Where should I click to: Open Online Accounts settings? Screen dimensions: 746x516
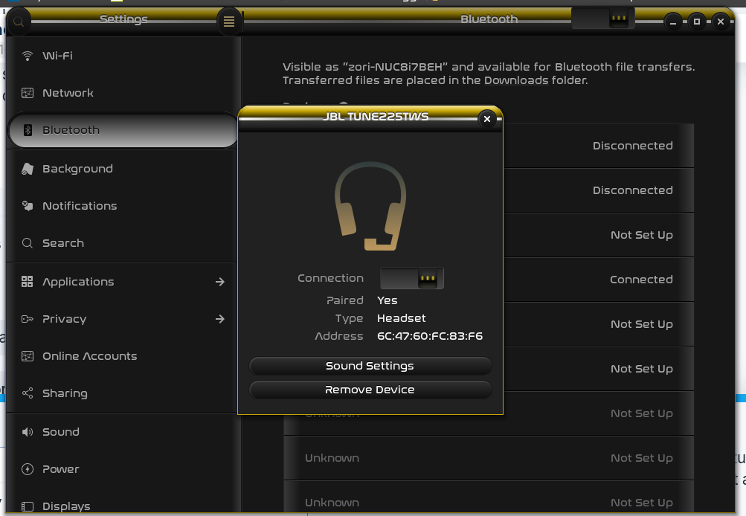point(123,355)
